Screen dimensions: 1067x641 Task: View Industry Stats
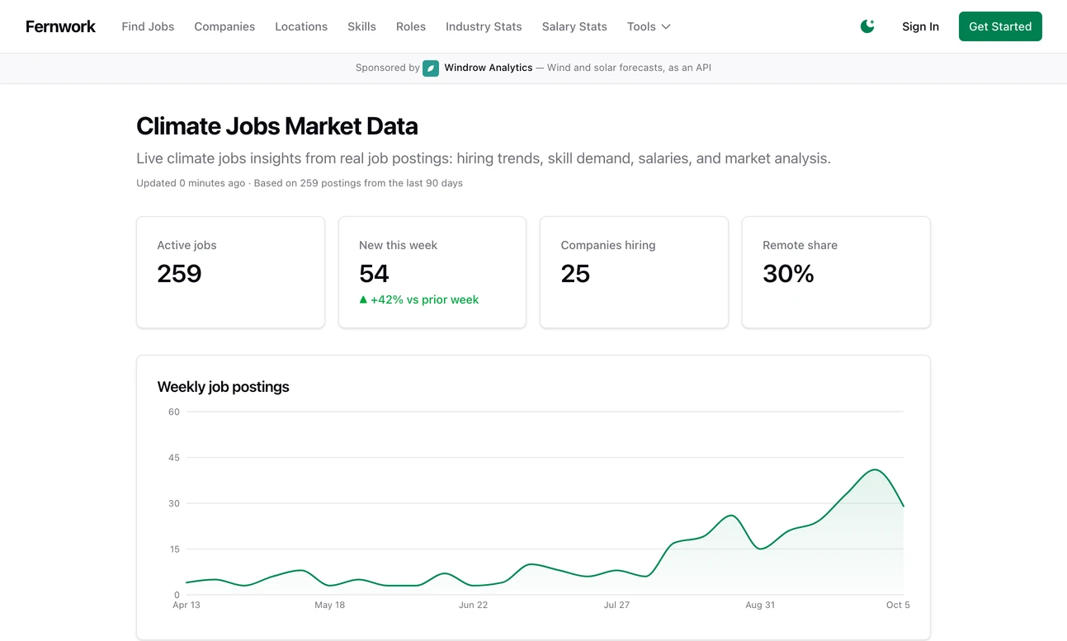pyautogui.click(x=484, y=26)
